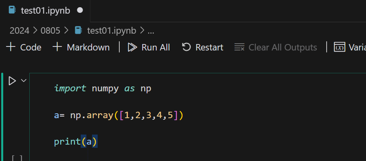
Task: Click the unsaved dot on the test01.ipynb tab
Action: pyautogui.click(x=80, y=10)
